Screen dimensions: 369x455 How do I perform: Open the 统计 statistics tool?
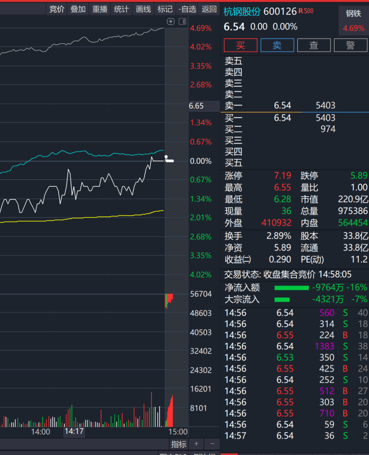(121, 9)
